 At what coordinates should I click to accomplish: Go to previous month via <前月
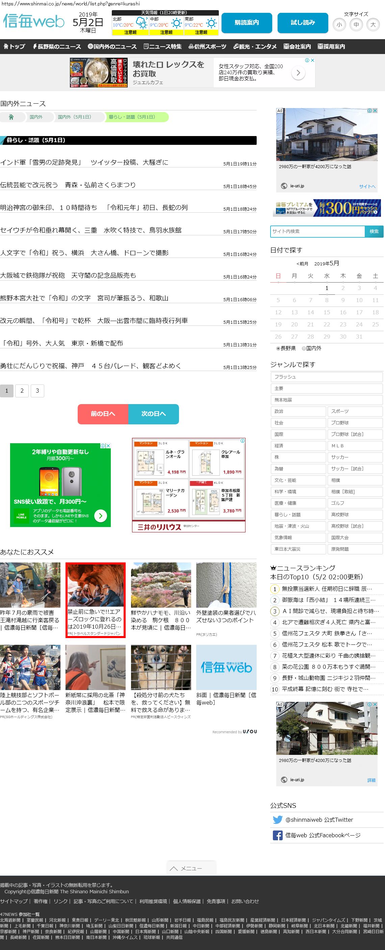(302, 264)
